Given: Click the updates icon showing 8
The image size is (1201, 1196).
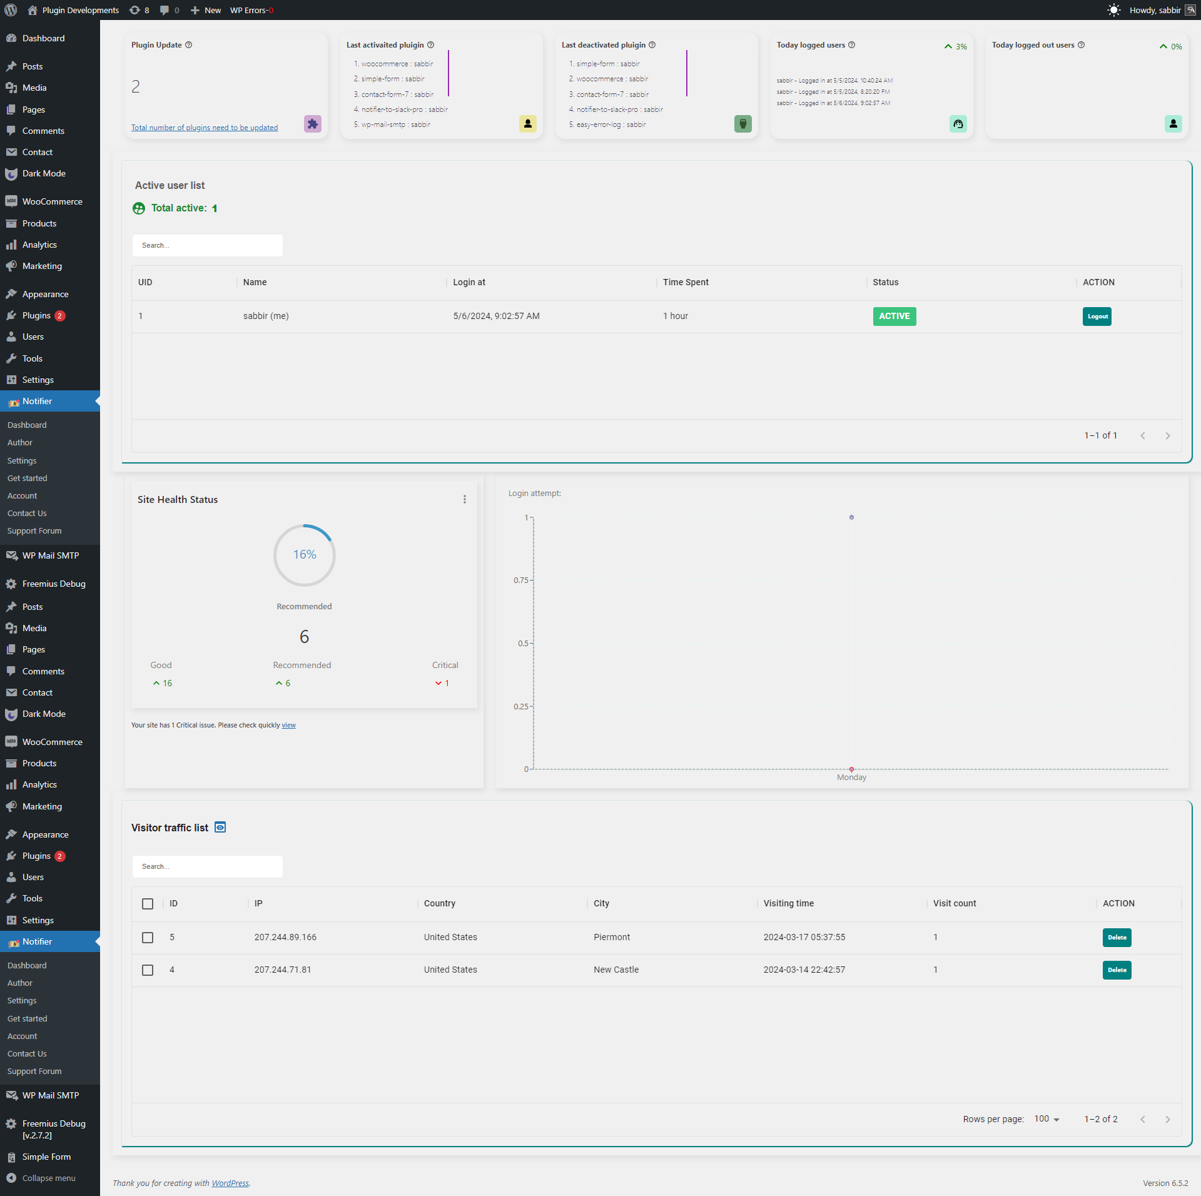Looking at the screenshot, I should click(x=139, y=10).
